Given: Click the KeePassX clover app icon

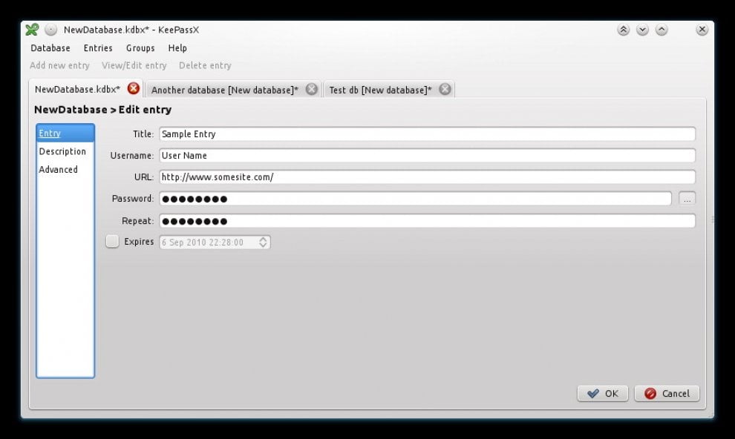Looking at the screenshot, I should (x=32, y=30).
